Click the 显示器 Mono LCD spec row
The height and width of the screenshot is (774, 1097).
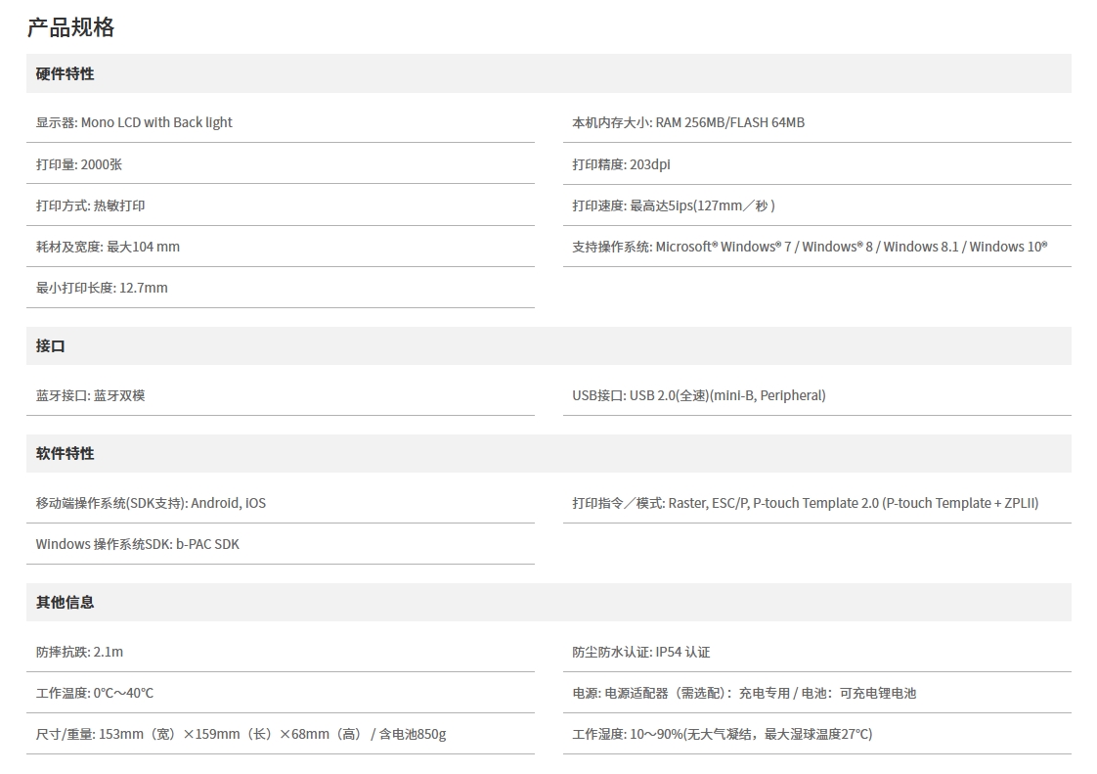(134, 122)
